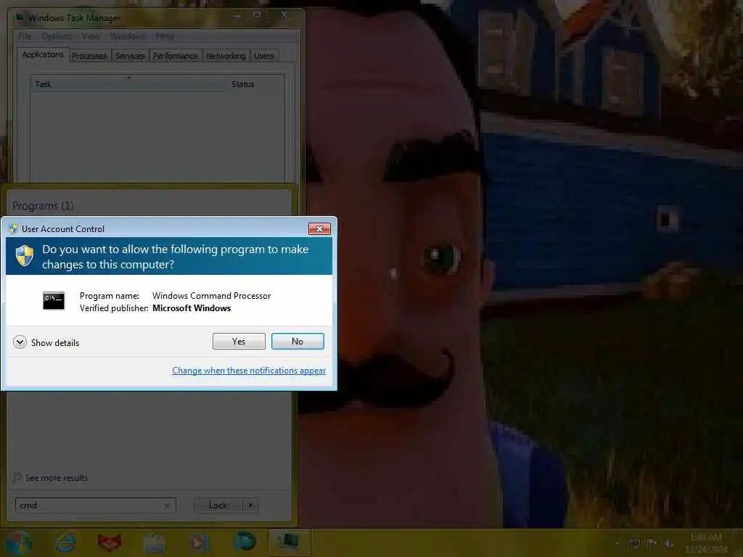
Task: Click the Task Manager taskbar button
Action: 290,542
